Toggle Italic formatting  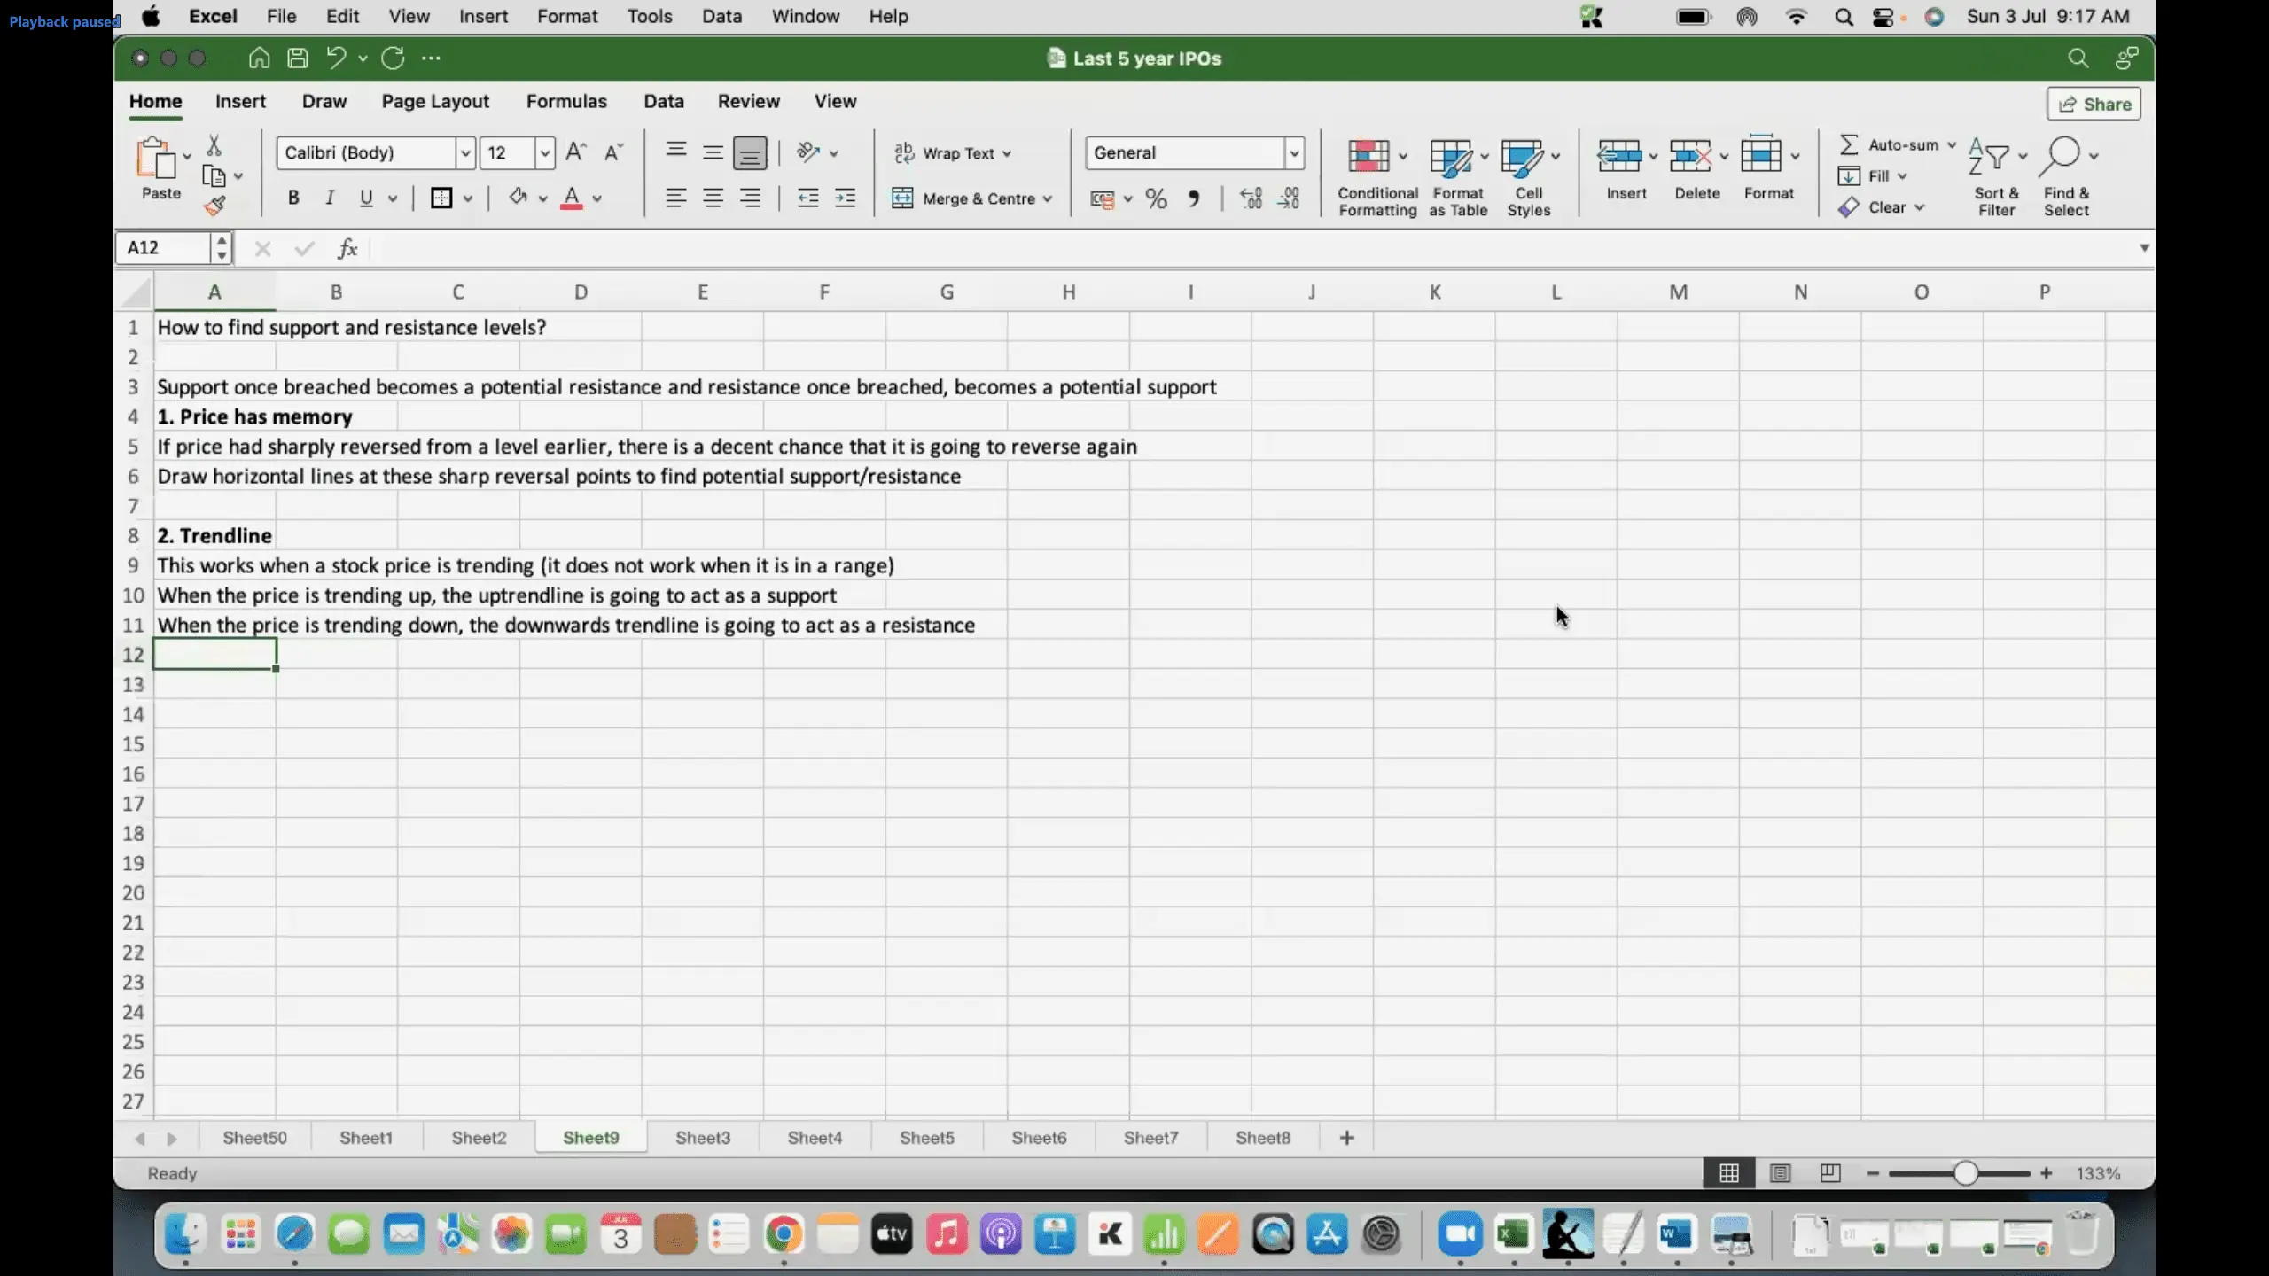pos(330,198)
